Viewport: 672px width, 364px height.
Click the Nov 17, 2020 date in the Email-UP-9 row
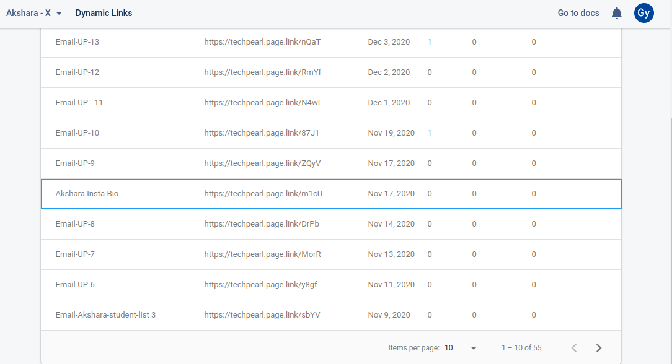pos(391,163)
